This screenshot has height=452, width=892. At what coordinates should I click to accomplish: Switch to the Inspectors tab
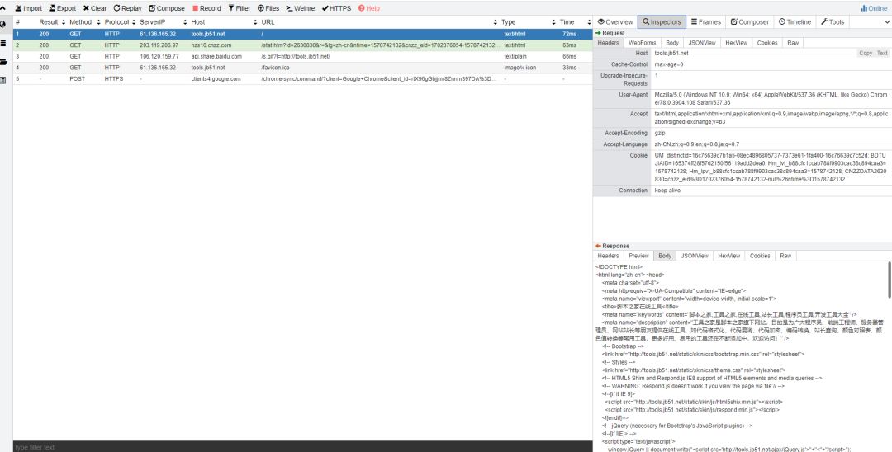(661, 21)
